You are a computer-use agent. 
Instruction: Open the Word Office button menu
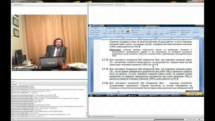(x=90, y=26)
